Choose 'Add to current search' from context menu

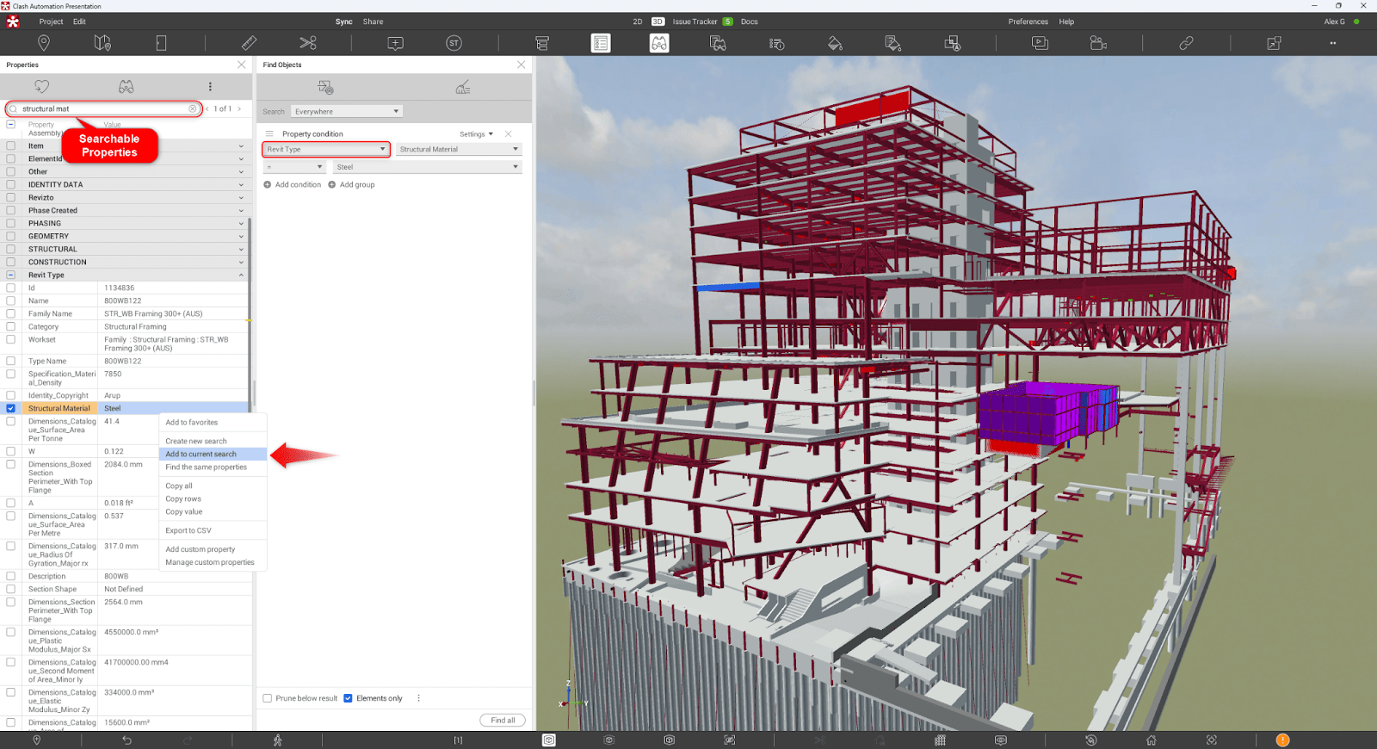tap(201, 454)
